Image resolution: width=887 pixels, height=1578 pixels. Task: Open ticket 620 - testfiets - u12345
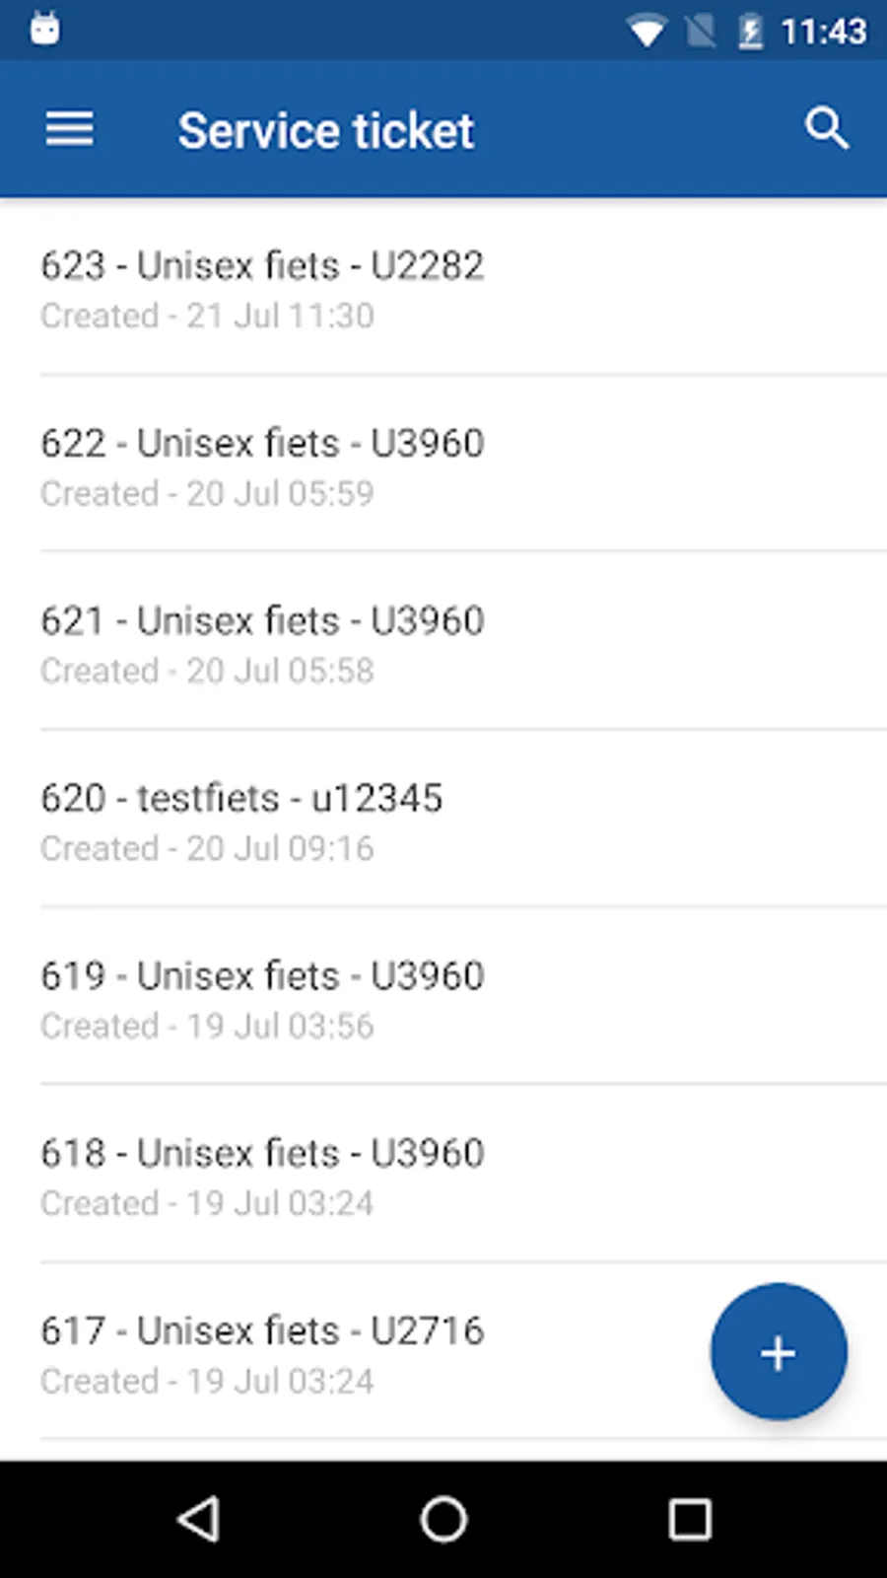[x=443, y=821]
